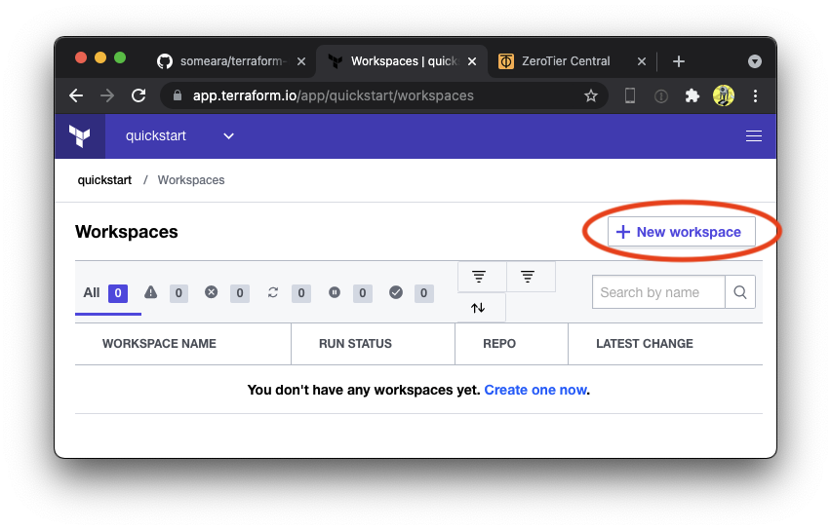Filter by paused/on-hold status icon
The height and width of the screenshot is (530, 831).
pos(335,292)
